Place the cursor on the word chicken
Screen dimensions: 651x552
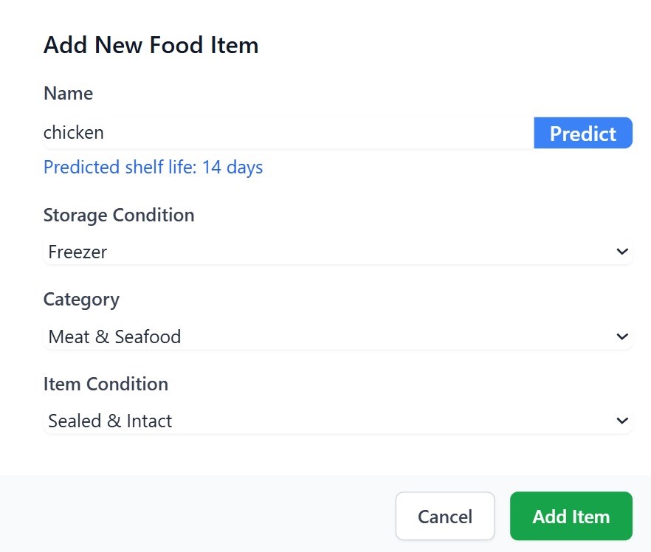tap(74, 133)
